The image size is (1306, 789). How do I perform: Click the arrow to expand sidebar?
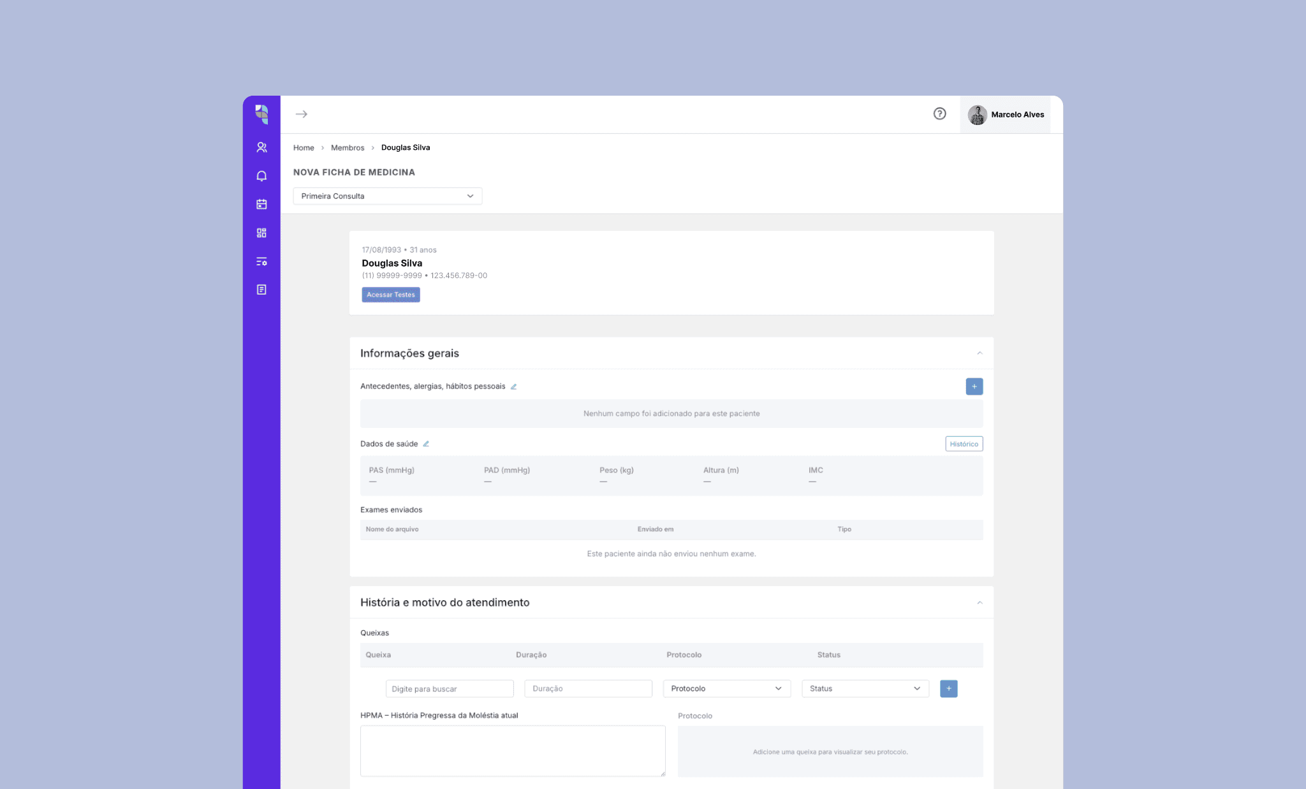pyautogui.click(x=302, y=114)
